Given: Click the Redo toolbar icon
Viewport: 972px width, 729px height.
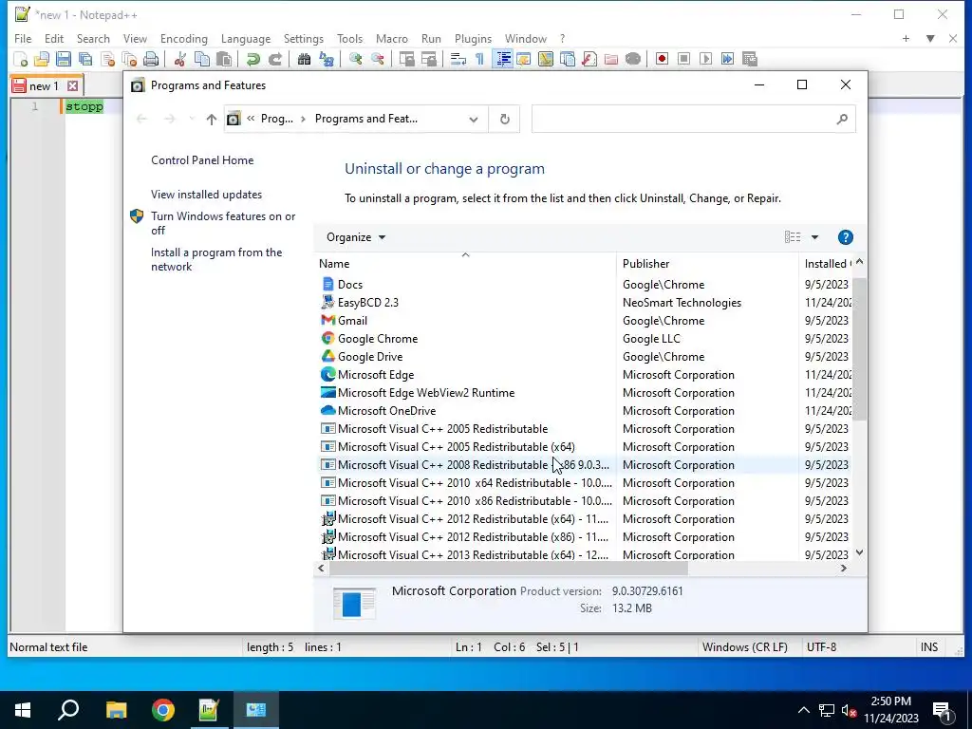Looking at the screenshot, I should (275, 60).
